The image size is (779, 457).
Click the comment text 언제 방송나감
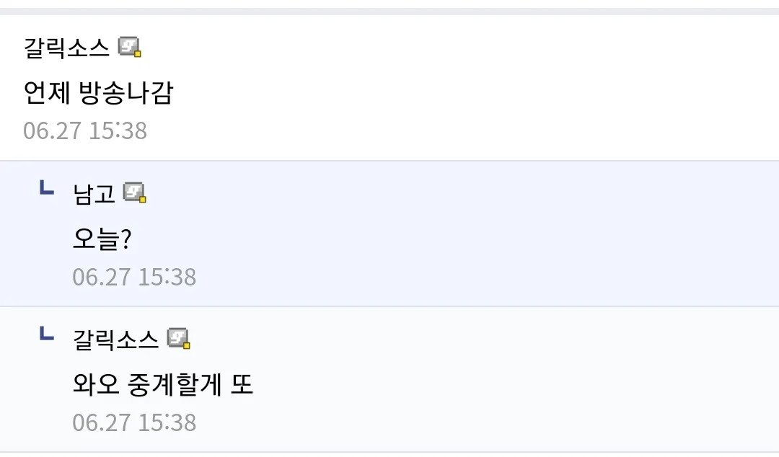tap(98, 92)
